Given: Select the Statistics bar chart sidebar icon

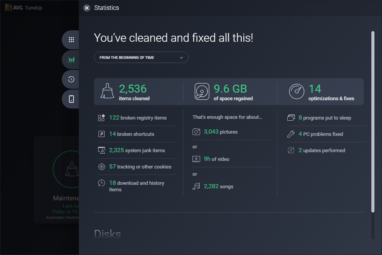Looking at the screenshot, I should tap(70, 59).
